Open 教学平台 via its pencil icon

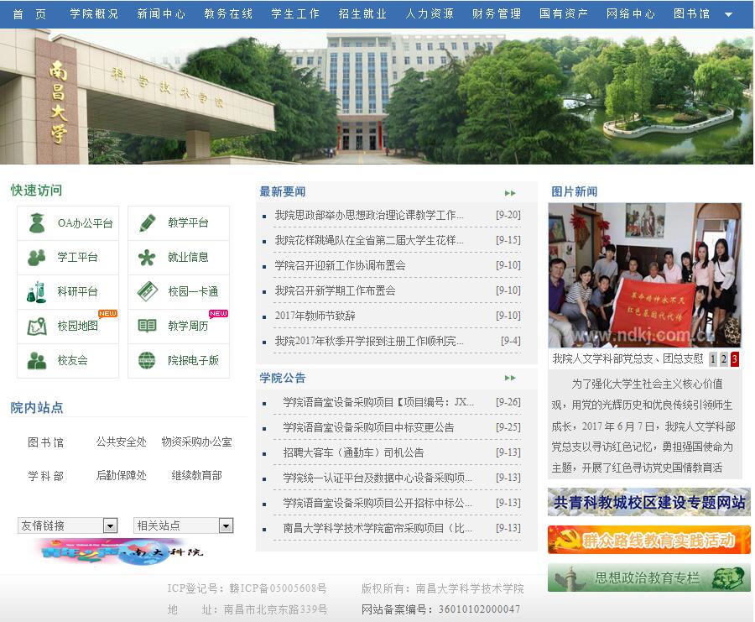(x=147, y=223)
